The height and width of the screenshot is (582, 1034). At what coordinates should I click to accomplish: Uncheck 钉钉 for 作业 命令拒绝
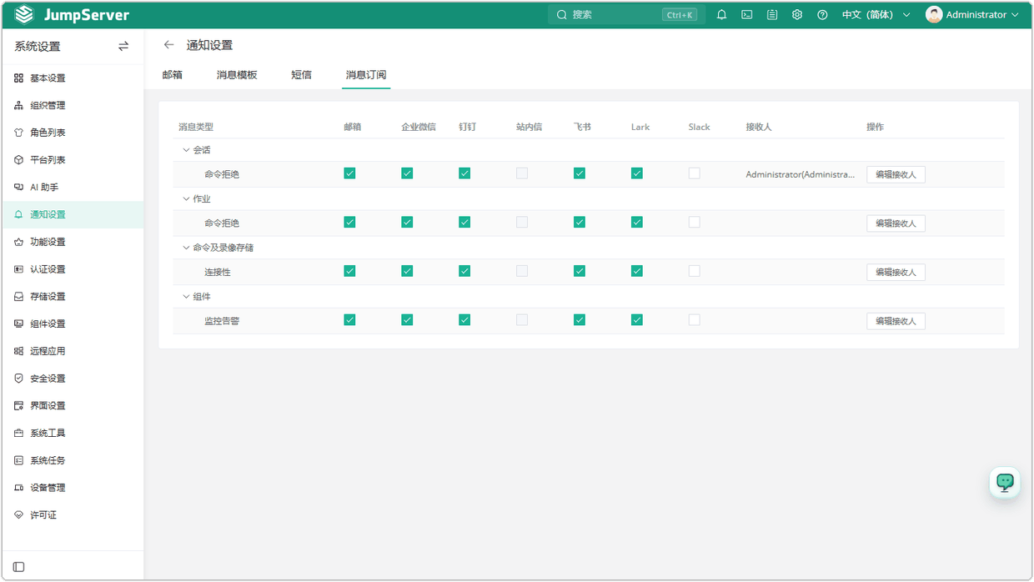pyautogui.click(x=464, y=223)
